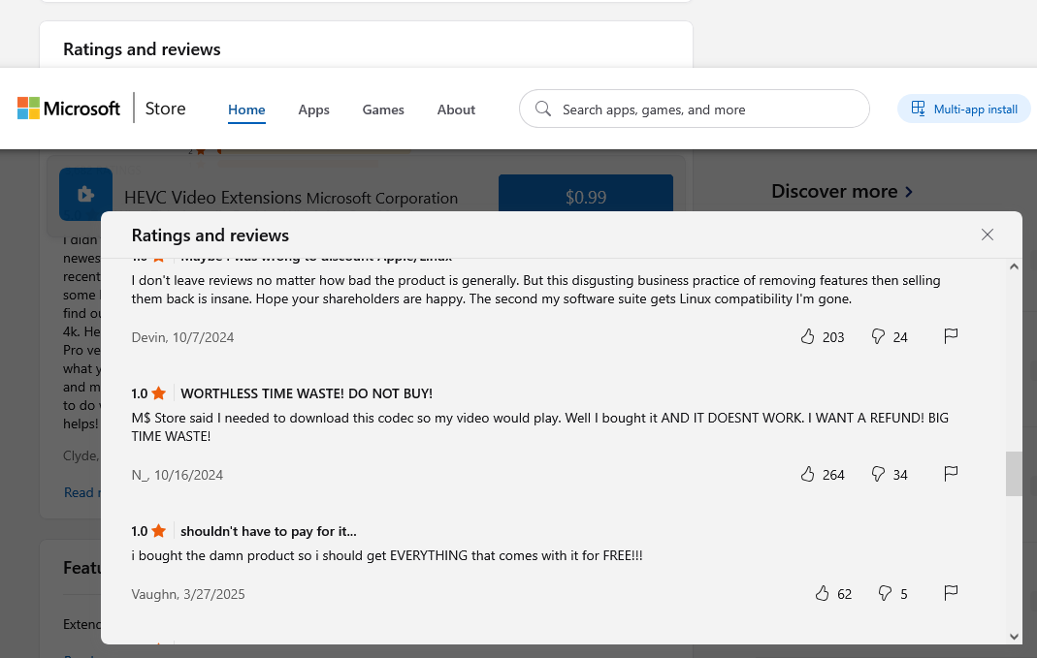Click the Multi-app install button

point(964,109)
